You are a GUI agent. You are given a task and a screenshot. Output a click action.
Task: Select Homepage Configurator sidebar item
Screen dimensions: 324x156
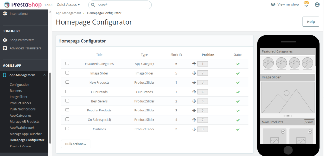pos(27,140)
